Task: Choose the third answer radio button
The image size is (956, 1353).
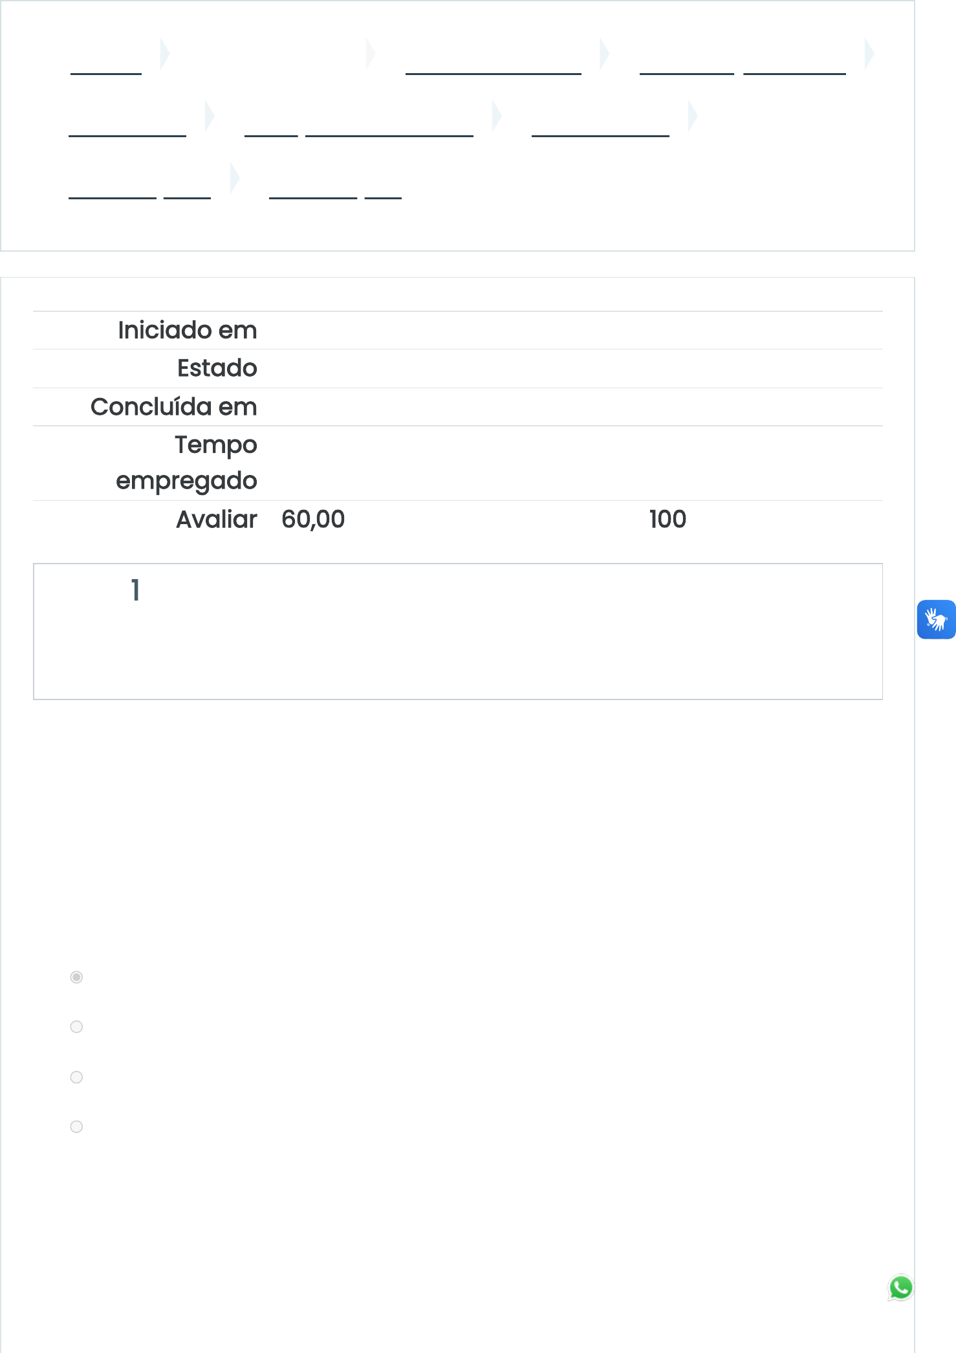Action: click(76, 1077)
